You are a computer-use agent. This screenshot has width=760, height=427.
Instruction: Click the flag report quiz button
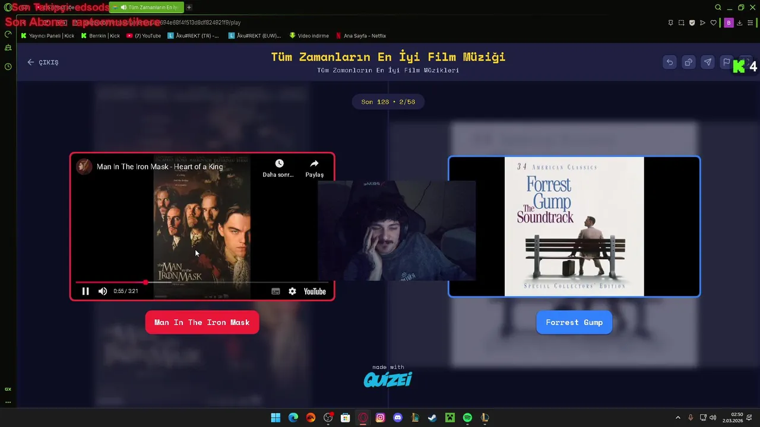click(x=726, y=62)
